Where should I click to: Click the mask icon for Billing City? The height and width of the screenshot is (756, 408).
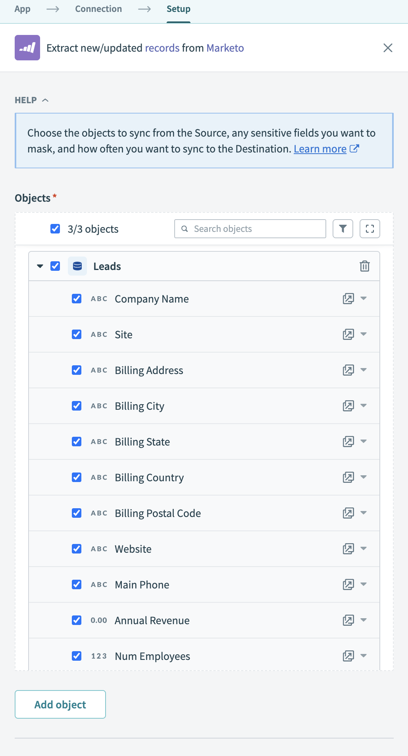[348, 406]
